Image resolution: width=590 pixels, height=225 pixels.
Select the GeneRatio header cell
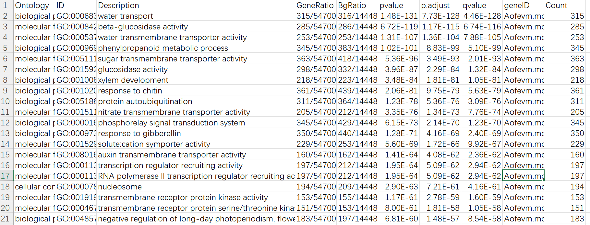316,5
